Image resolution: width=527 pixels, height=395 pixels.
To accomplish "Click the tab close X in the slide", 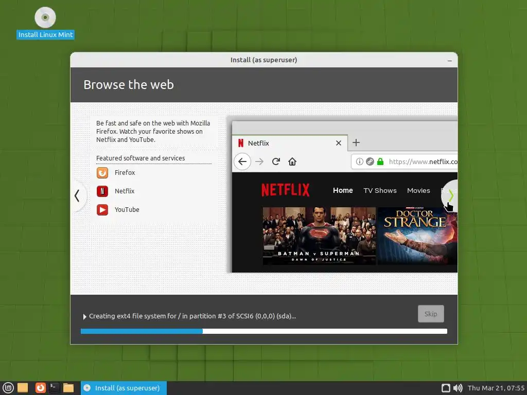I will click(339, 143).
